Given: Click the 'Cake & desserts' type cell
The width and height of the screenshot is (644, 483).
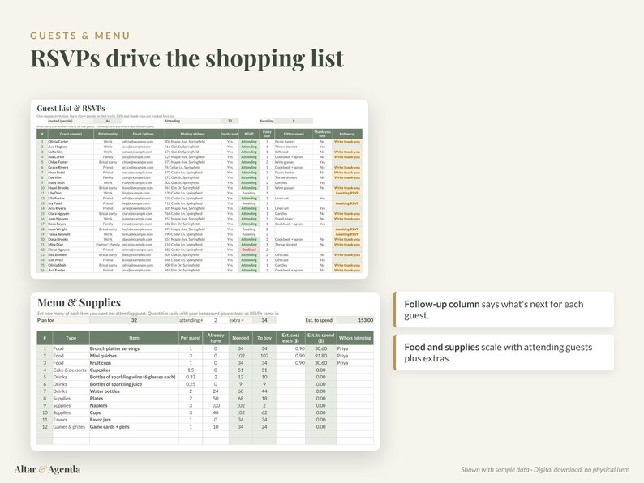Looking at the screenshot, I should (x=70, y=370).
